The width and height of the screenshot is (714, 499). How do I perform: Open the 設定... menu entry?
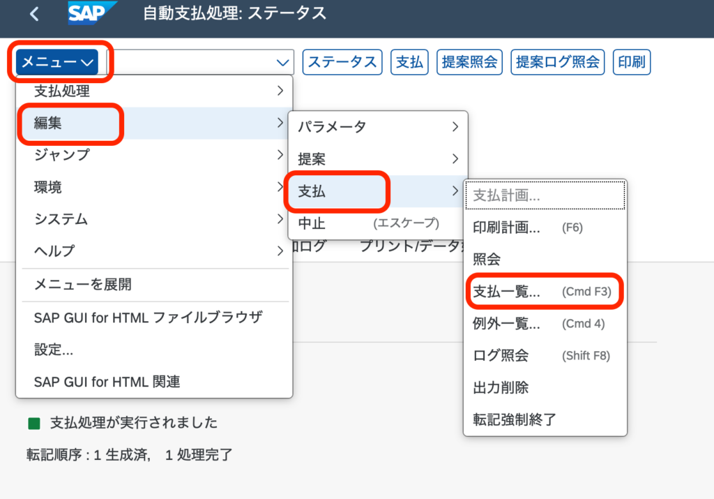tap(154, 350)
